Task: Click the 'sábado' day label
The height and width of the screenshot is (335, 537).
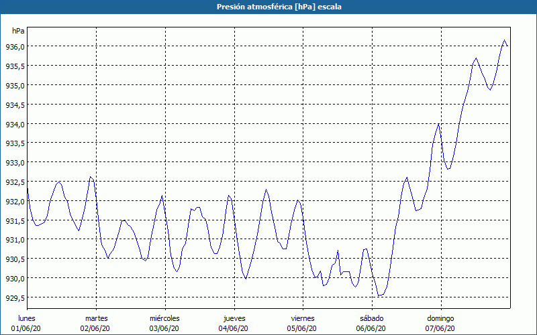Action: coord(372,318)
